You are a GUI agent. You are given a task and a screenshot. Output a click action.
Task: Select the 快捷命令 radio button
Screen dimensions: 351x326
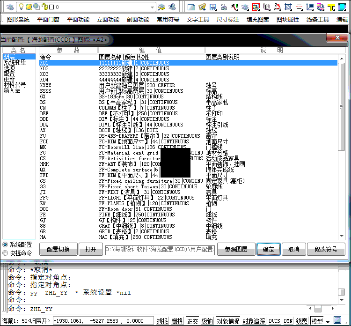pyautogui.click(x=5, y=253)
